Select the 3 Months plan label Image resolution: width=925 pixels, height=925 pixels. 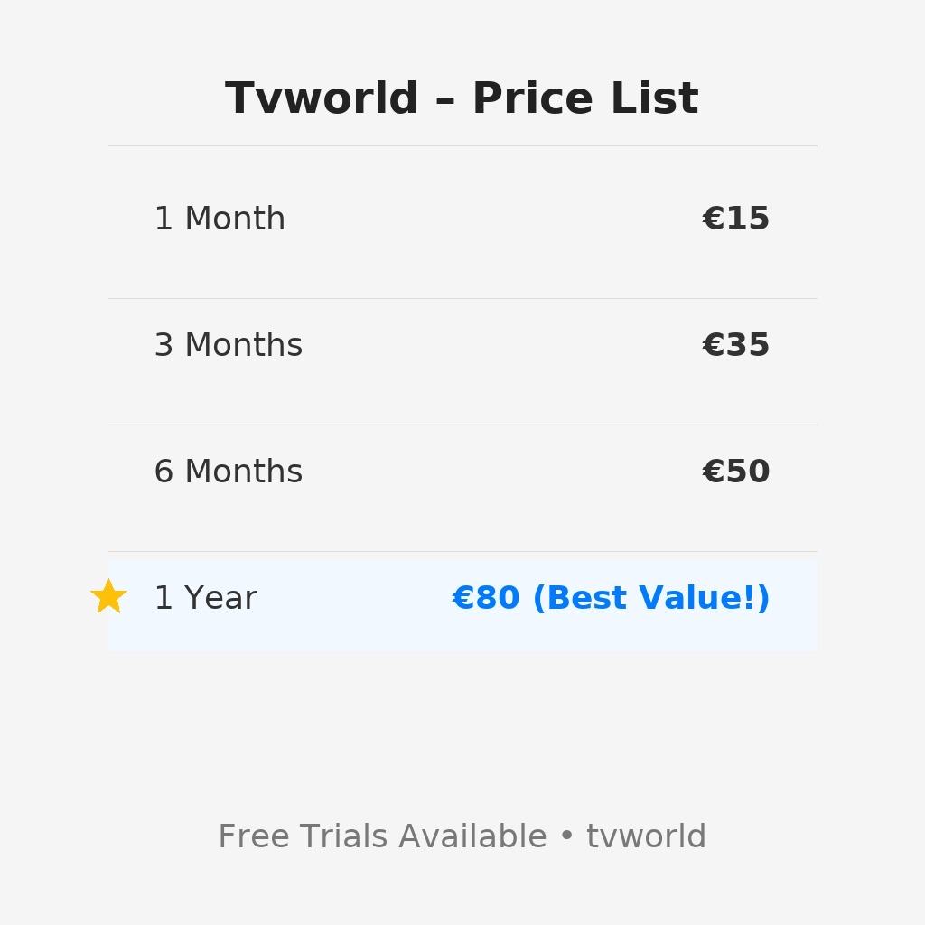click(229, 344)
